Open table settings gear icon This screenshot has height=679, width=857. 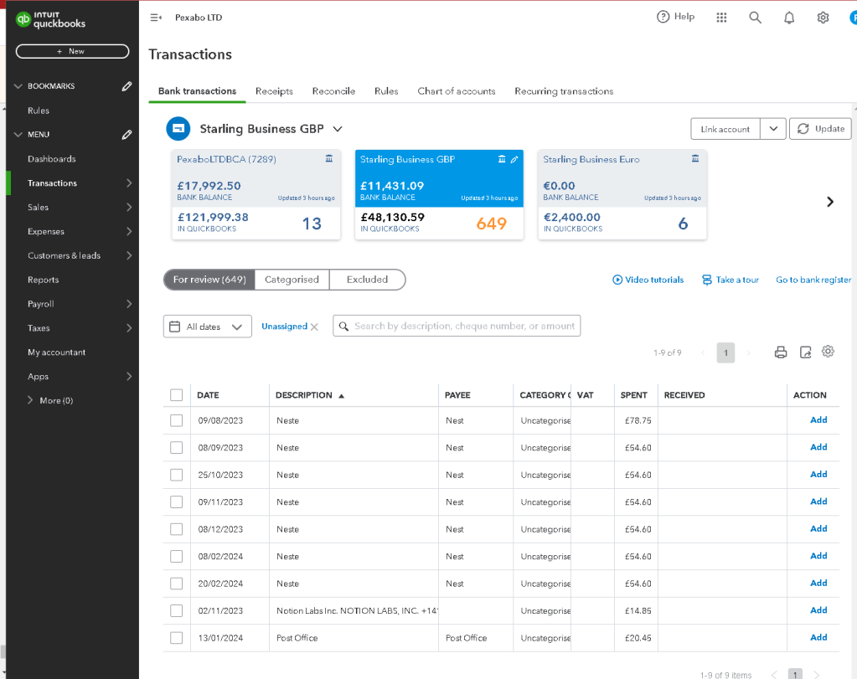(828, 352)
